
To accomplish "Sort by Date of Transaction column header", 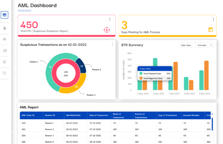I will coord(99,115).
